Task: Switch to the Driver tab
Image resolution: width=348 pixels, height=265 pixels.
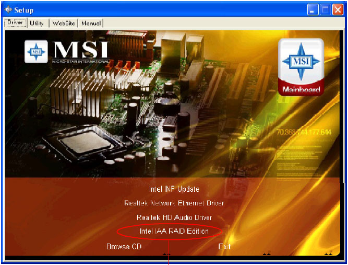Action: pyautogui.click(x=15, y=22)
